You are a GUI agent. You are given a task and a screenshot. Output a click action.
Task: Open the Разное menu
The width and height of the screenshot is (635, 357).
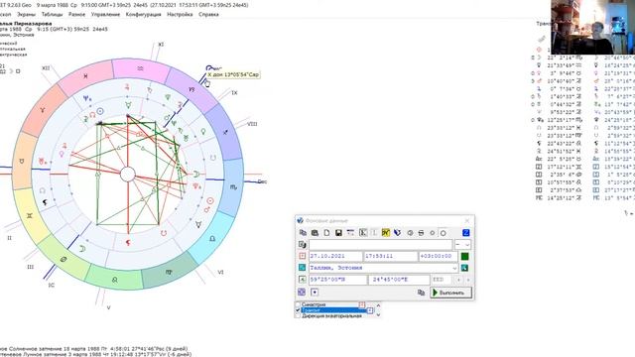(x=76, y=14)
